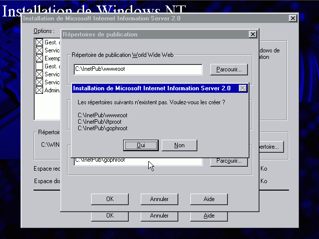Toggle the Admin. option checkbox
The width and height of the screenshot is (319, 239).
tap(39, 90)
